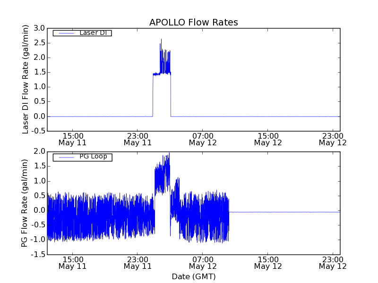The height and width of the screenshot is (283, 378).
Task: Click '15:00 May 12' under the PG Loop plot
Action: coord(268,263)
